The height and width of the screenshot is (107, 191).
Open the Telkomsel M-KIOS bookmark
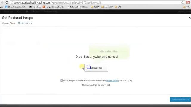pos(78,7)
